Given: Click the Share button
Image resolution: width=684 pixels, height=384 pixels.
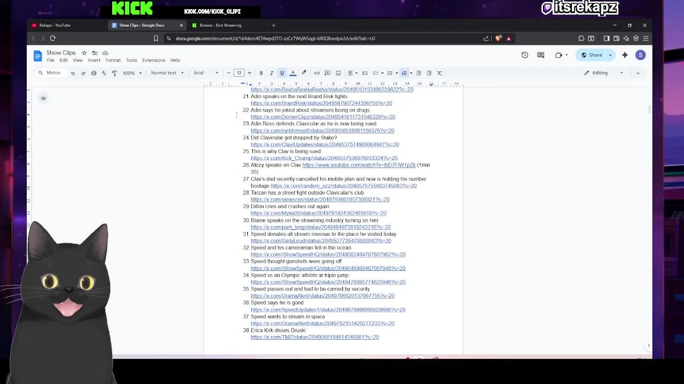Looking at the screenshot, I should point(592,55).
